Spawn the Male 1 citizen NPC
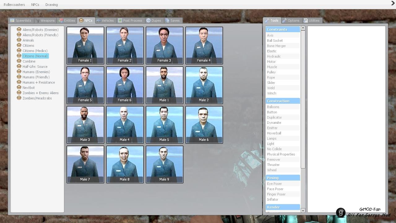 165,85
